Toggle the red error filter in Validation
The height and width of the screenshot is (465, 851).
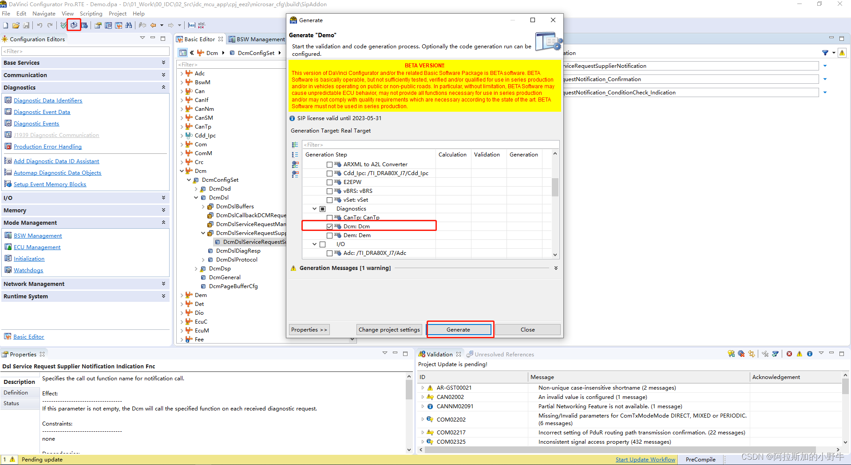(789, 354)
